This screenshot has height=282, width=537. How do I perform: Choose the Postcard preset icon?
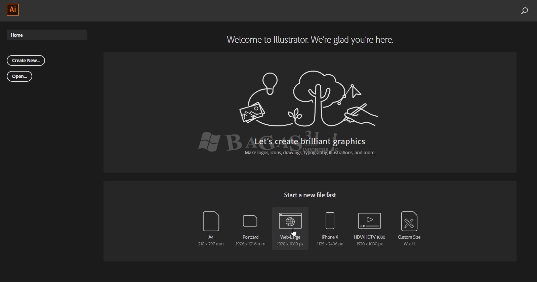tap(250, 221)
